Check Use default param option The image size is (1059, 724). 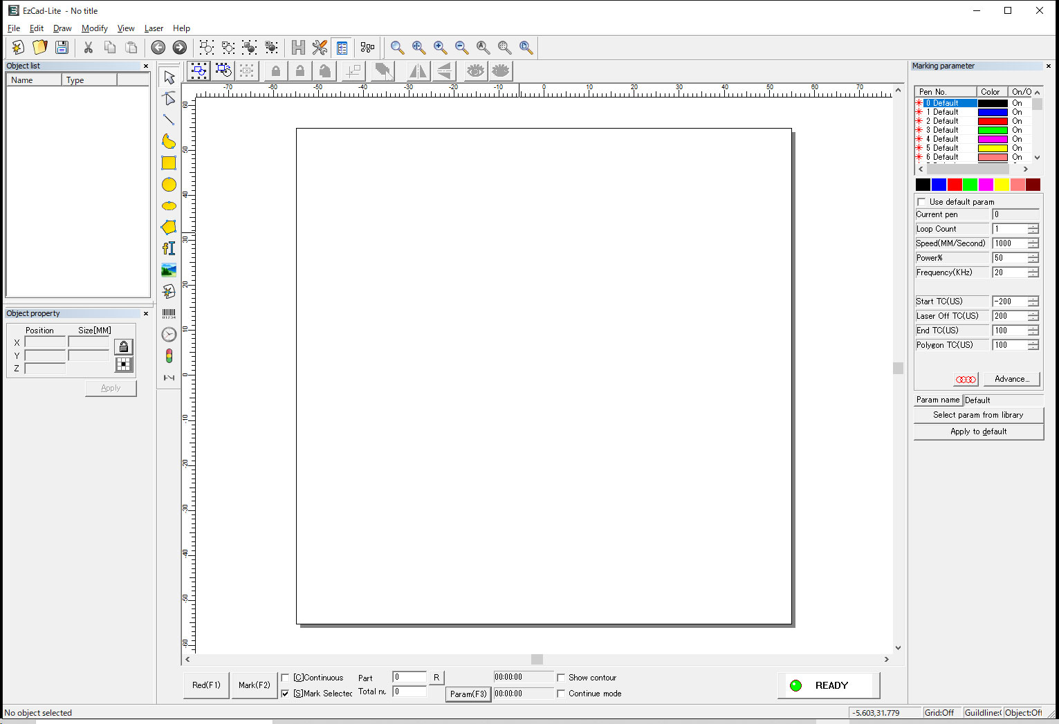point(921,202)
